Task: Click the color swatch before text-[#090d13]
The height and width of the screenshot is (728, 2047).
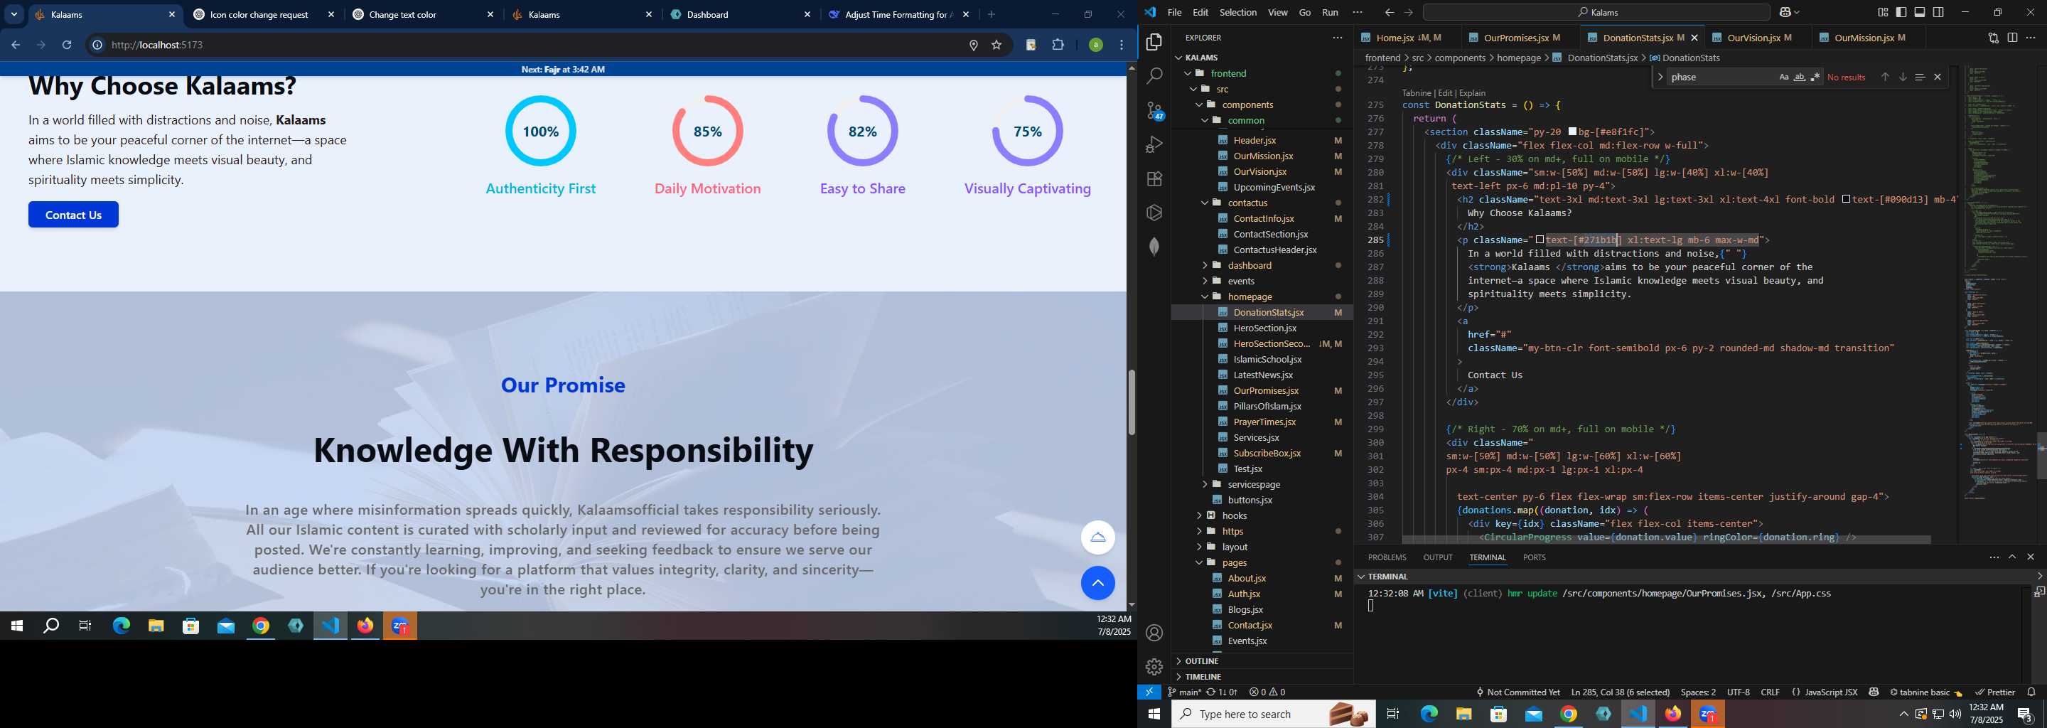Action: pyautogui.click(x=1846, y=200)
